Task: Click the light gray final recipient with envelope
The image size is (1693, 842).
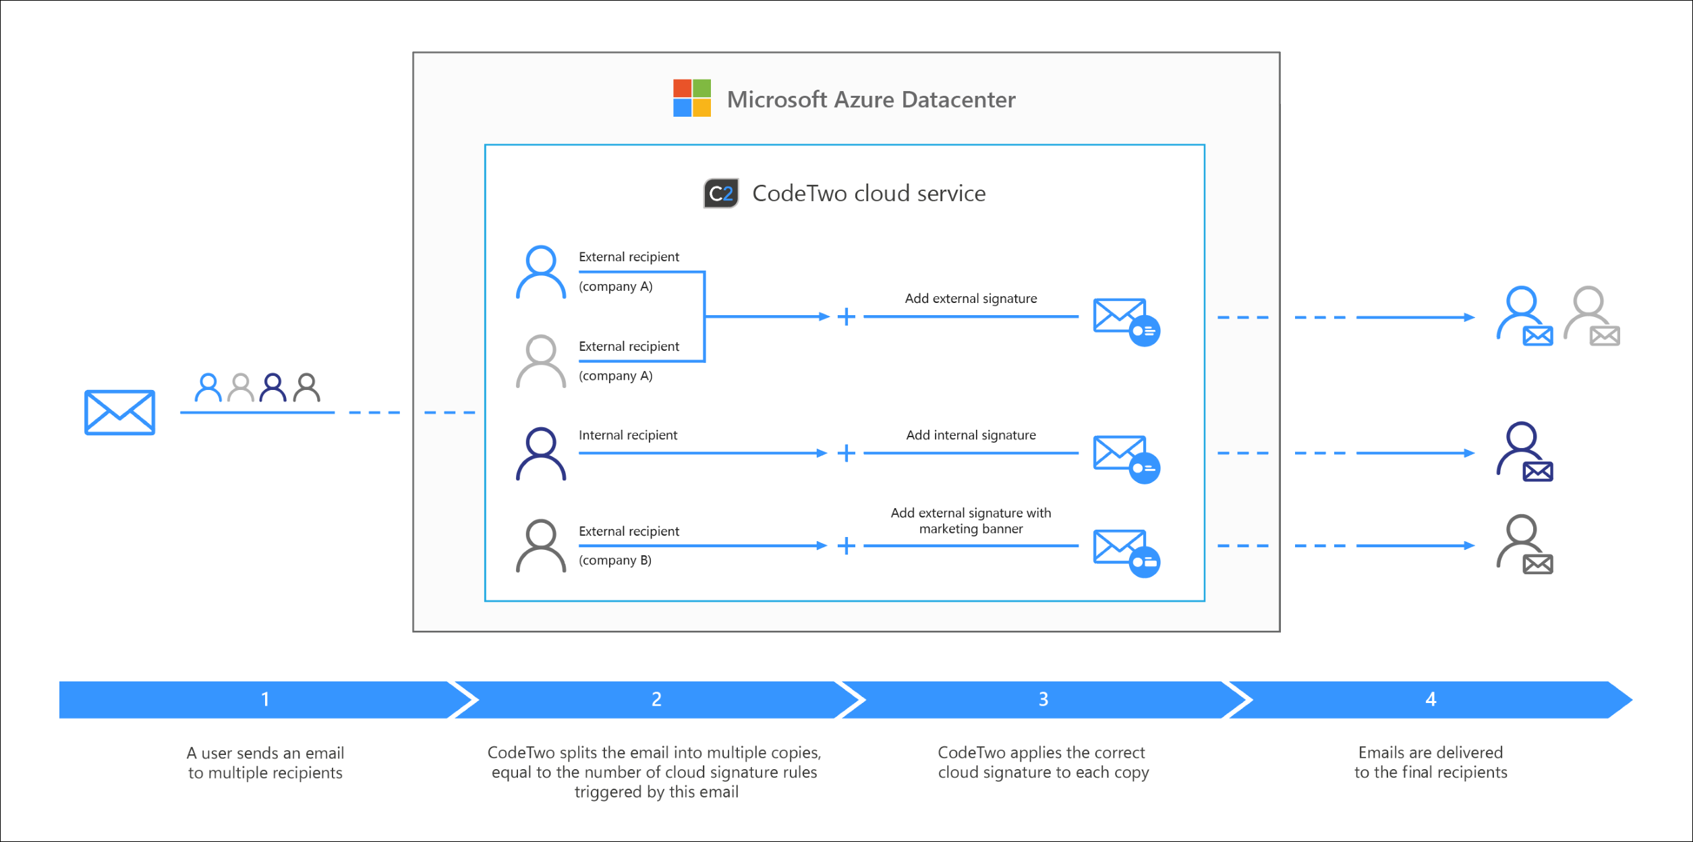Action: 1592,316
